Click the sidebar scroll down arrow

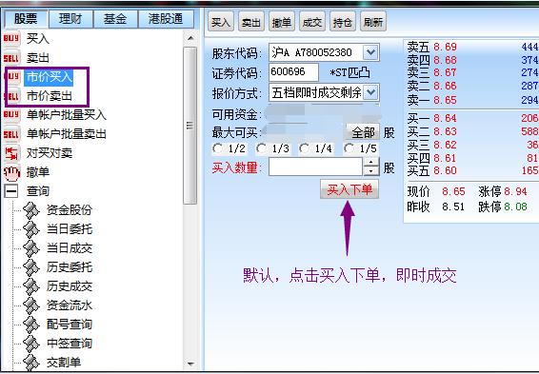(x=190, y=364)
